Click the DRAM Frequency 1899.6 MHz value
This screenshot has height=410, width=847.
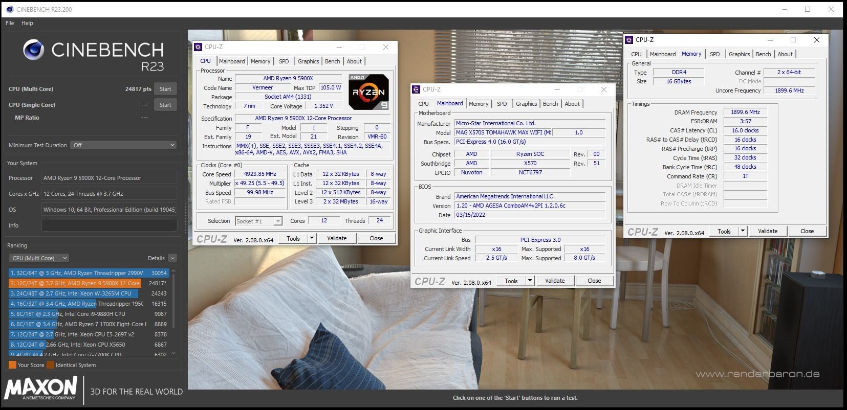pos(745,112)
